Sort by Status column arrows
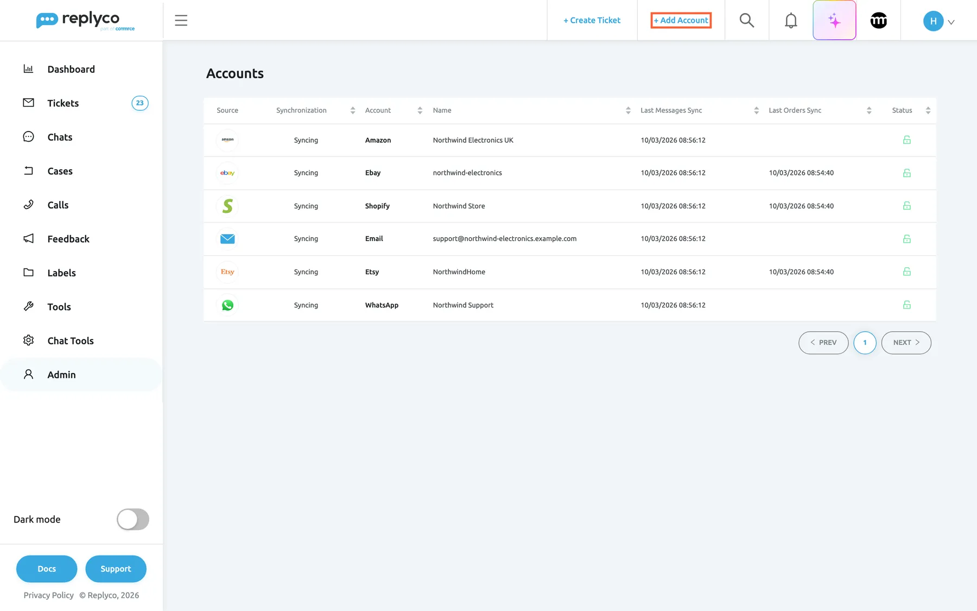 pos(928,110)
